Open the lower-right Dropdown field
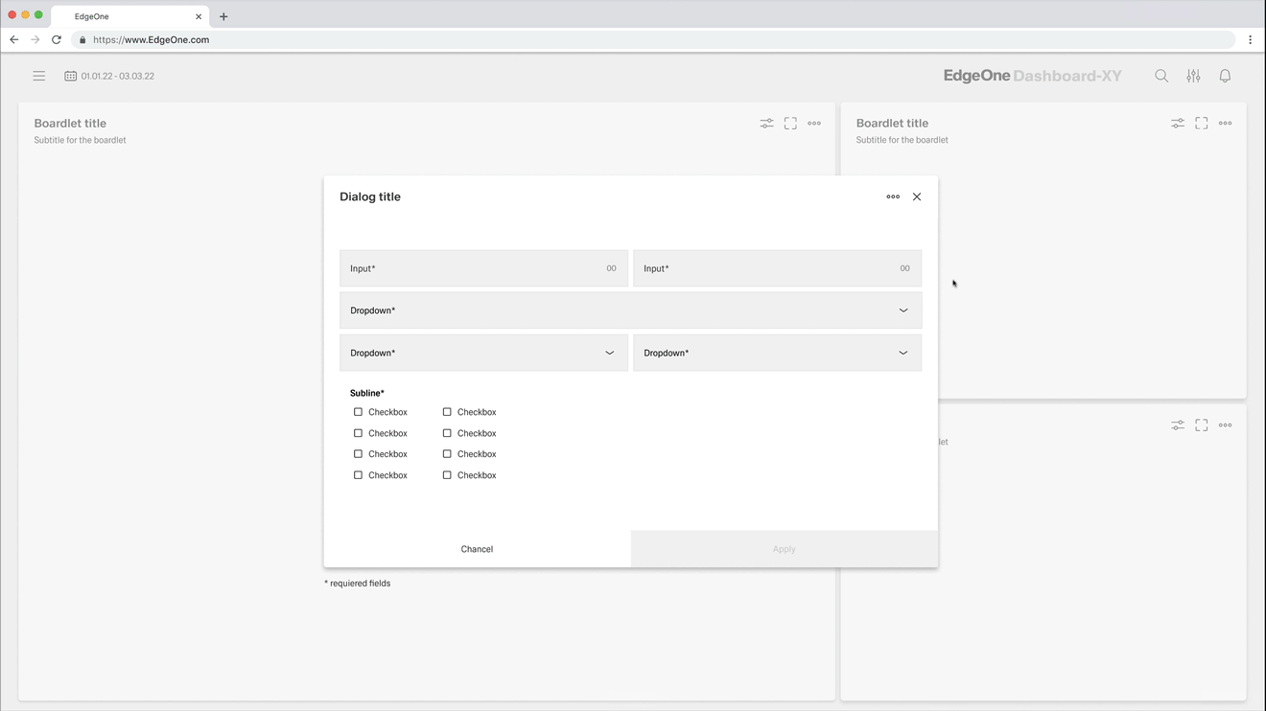Screen dimensions: 1266x711 click(777, 353)
